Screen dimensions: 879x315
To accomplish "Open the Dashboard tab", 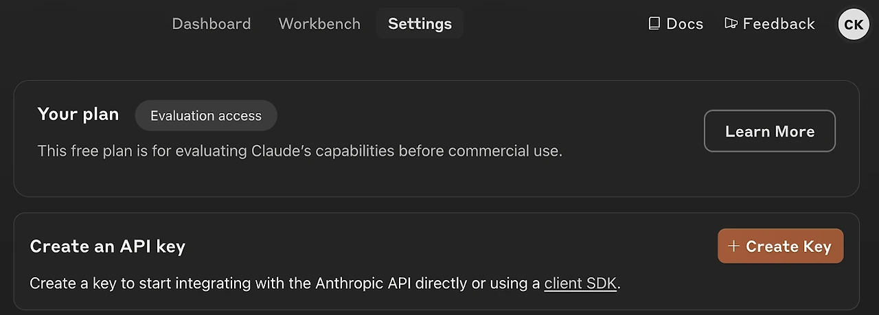I will point(211,24).
